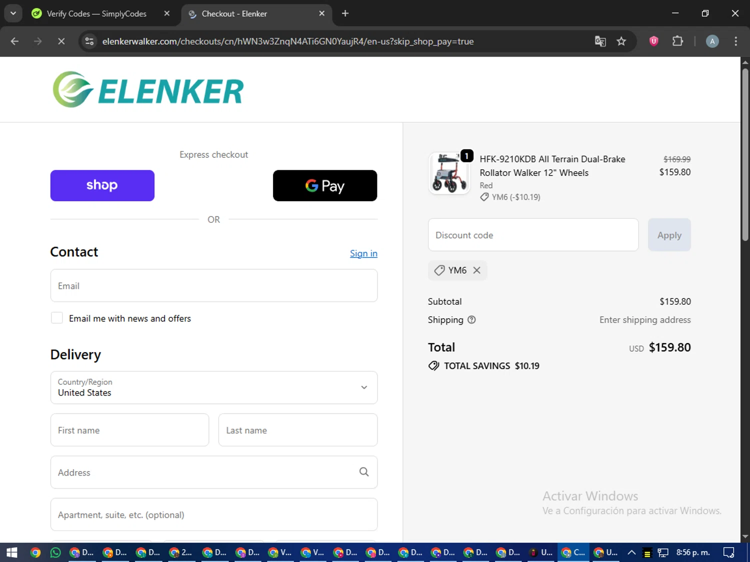Open the Windows notification center
Viewport: 750px width, 562px height.
729,553
